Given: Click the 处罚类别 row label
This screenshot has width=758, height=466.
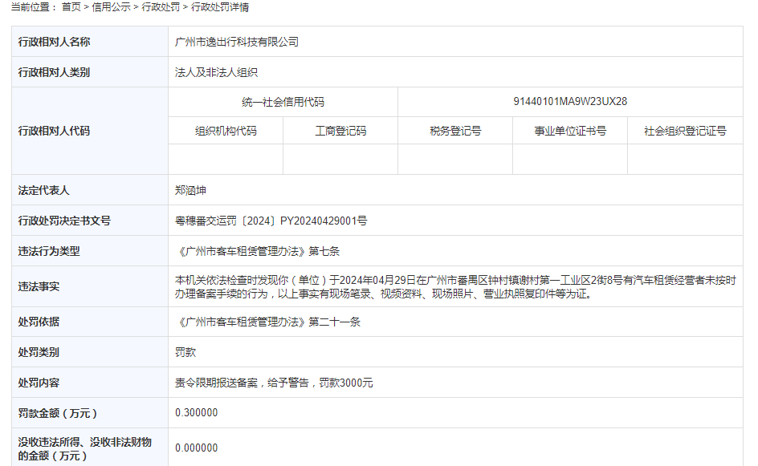Looking at the screenshot, I should point(39,352).
